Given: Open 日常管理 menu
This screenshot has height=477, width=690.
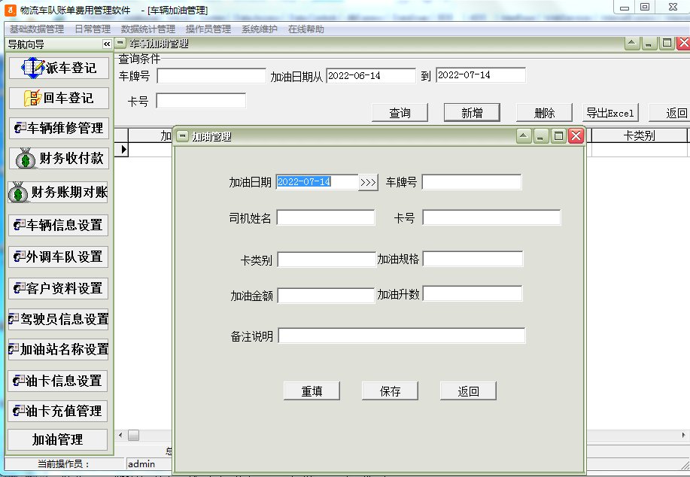Looking at the screenshot, I should click(93, 29).
